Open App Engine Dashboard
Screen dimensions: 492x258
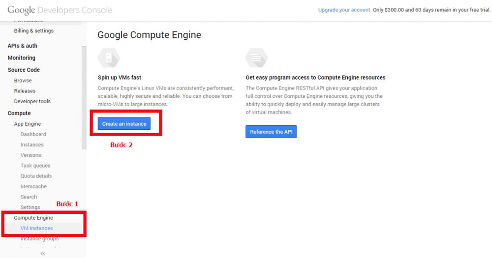click(33, 134)
